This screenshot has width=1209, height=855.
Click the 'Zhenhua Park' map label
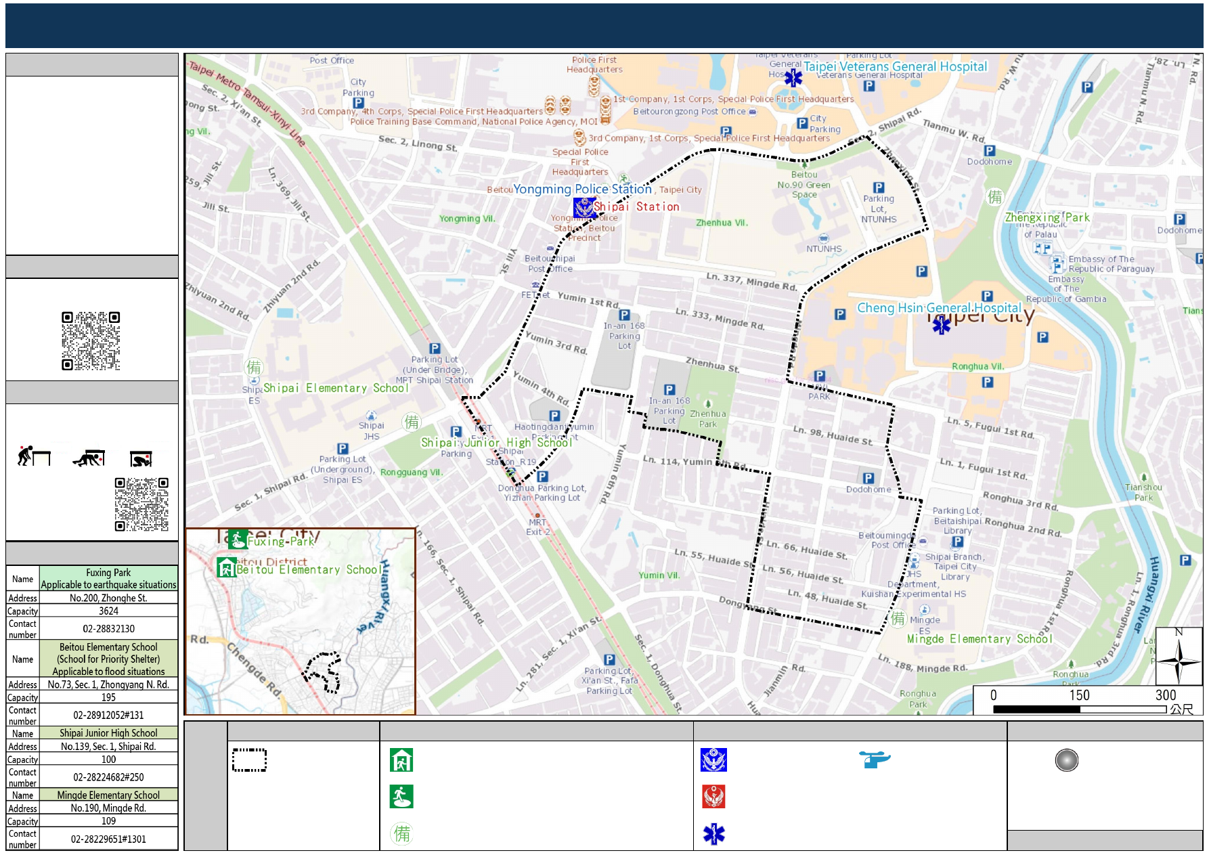(708, 419)
